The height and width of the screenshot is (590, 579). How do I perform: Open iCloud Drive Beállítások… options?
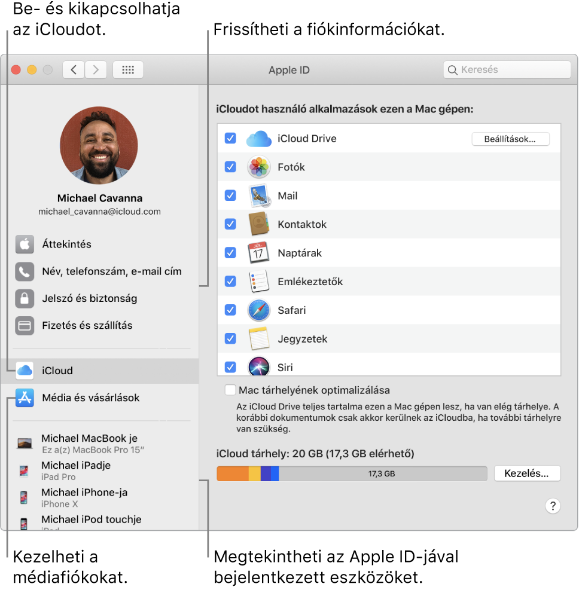pos(510,139)
